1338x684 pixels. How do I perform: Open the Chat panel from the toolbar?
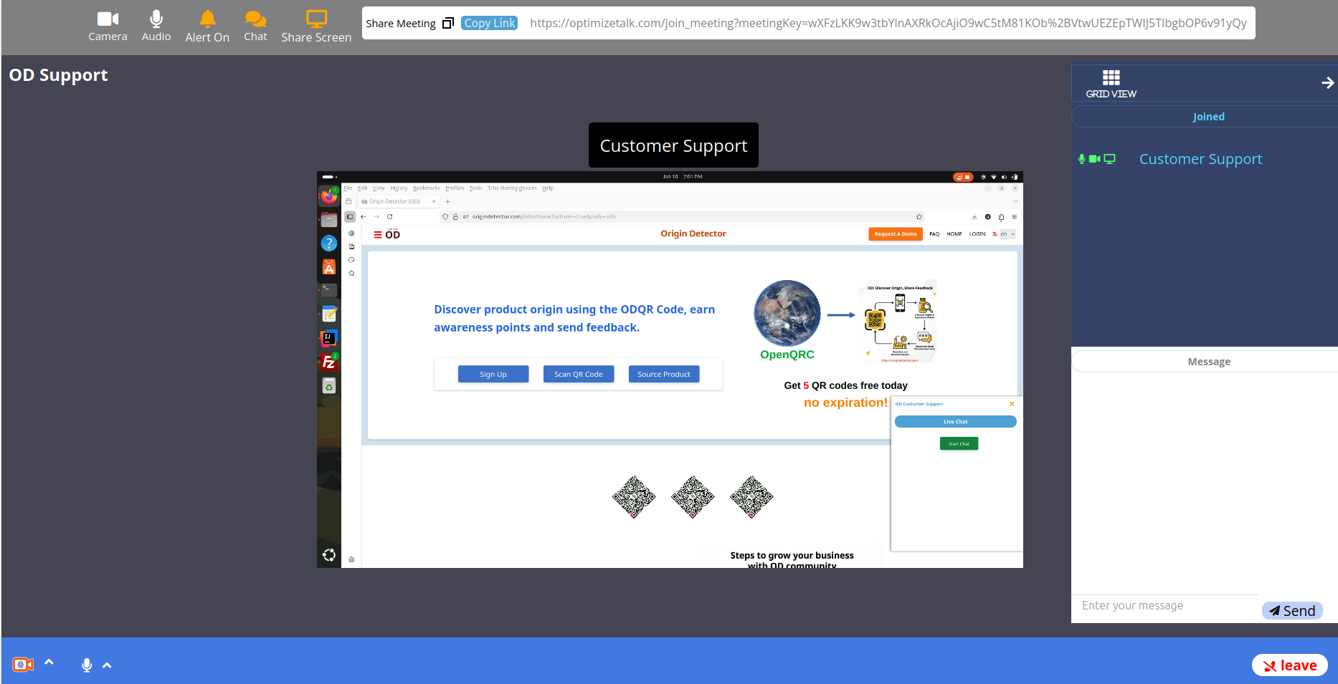coord(255,19)
